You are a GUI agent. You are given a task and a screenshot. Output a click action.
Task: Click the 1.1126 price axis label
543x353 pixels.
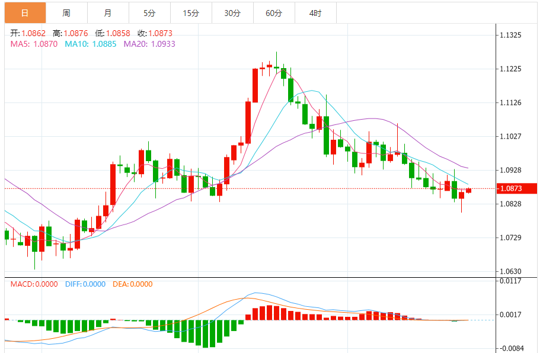point(510,102)
